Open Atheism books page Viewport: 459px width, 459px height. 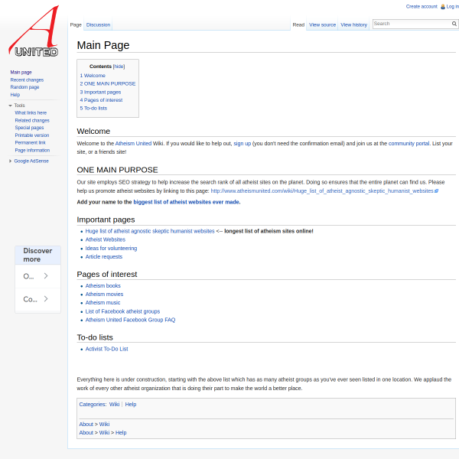point(103,285)
